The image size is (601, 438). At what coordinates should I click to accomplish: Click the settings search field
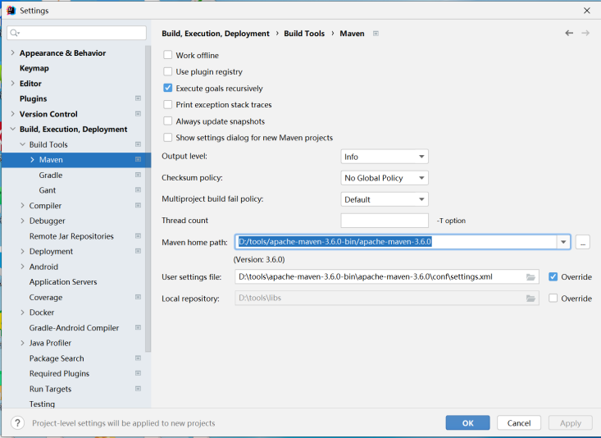76,33
